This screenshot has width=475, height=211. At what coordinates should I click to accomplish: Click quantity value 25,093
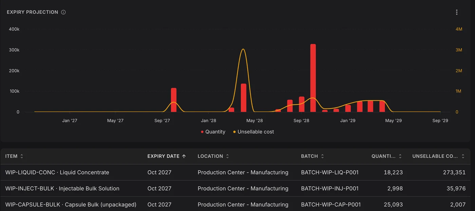click(x=393, y=205)
